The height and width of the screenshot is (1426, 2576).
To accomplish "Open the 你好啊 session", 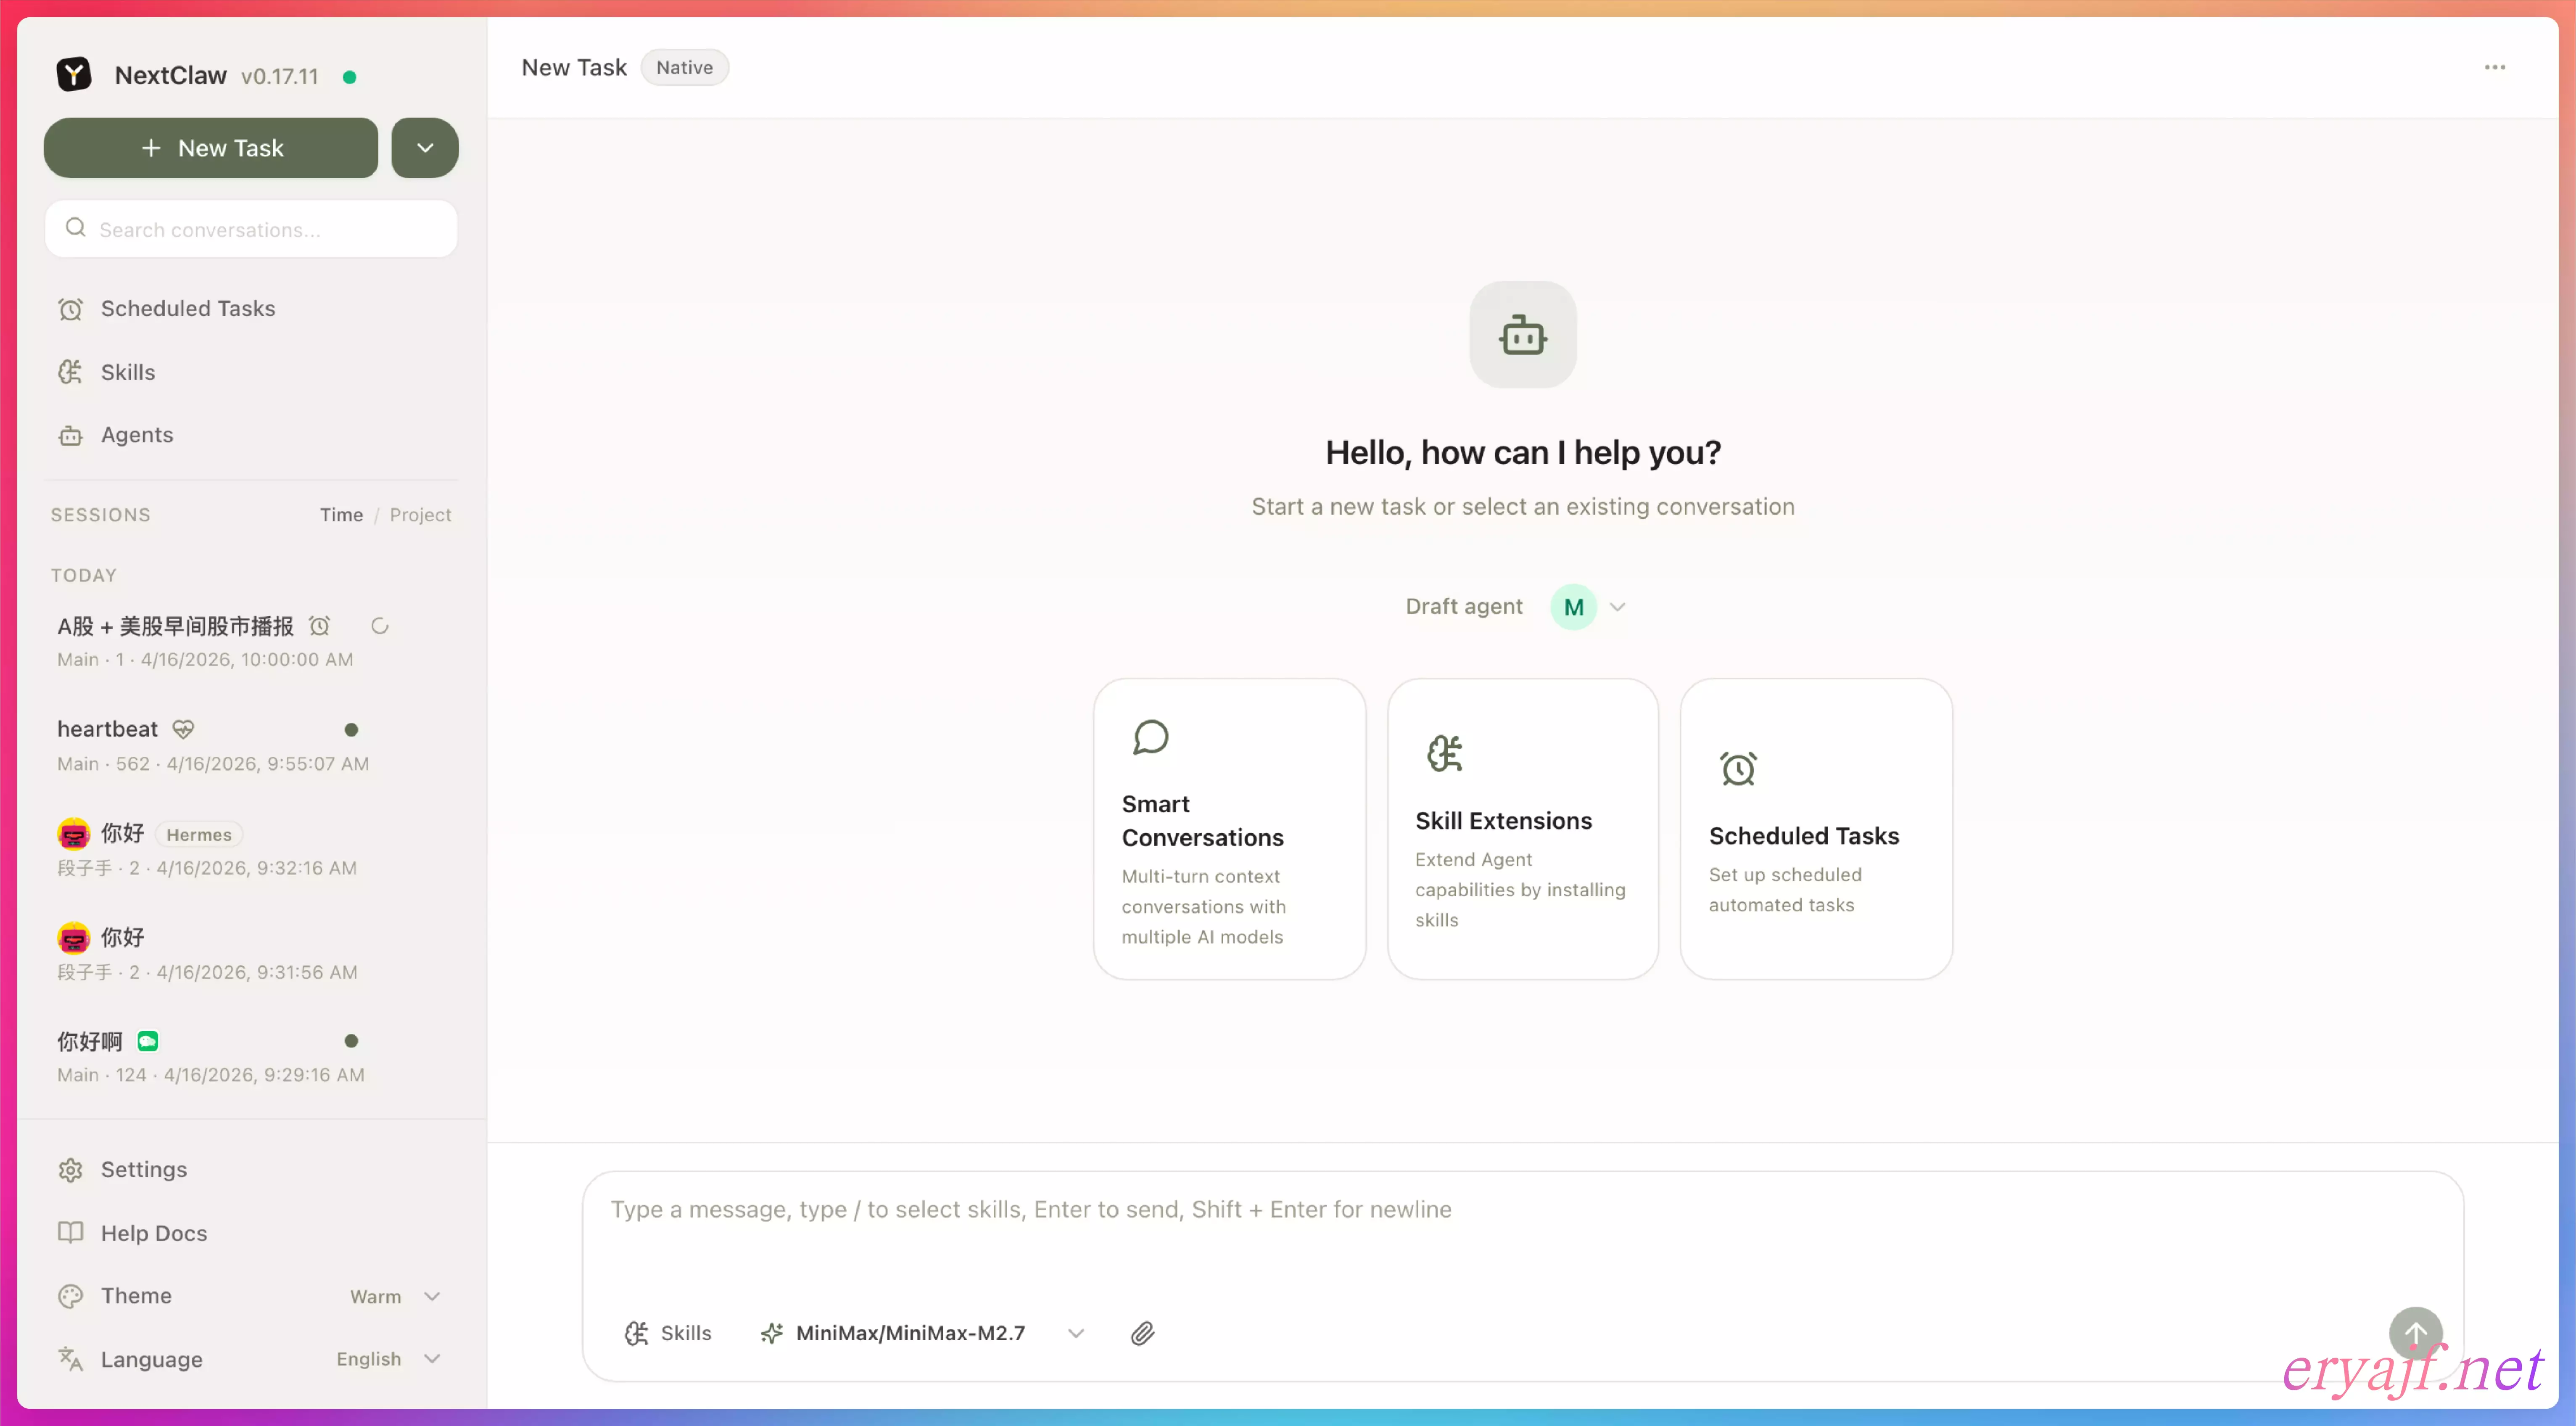I will (250, 1058).
